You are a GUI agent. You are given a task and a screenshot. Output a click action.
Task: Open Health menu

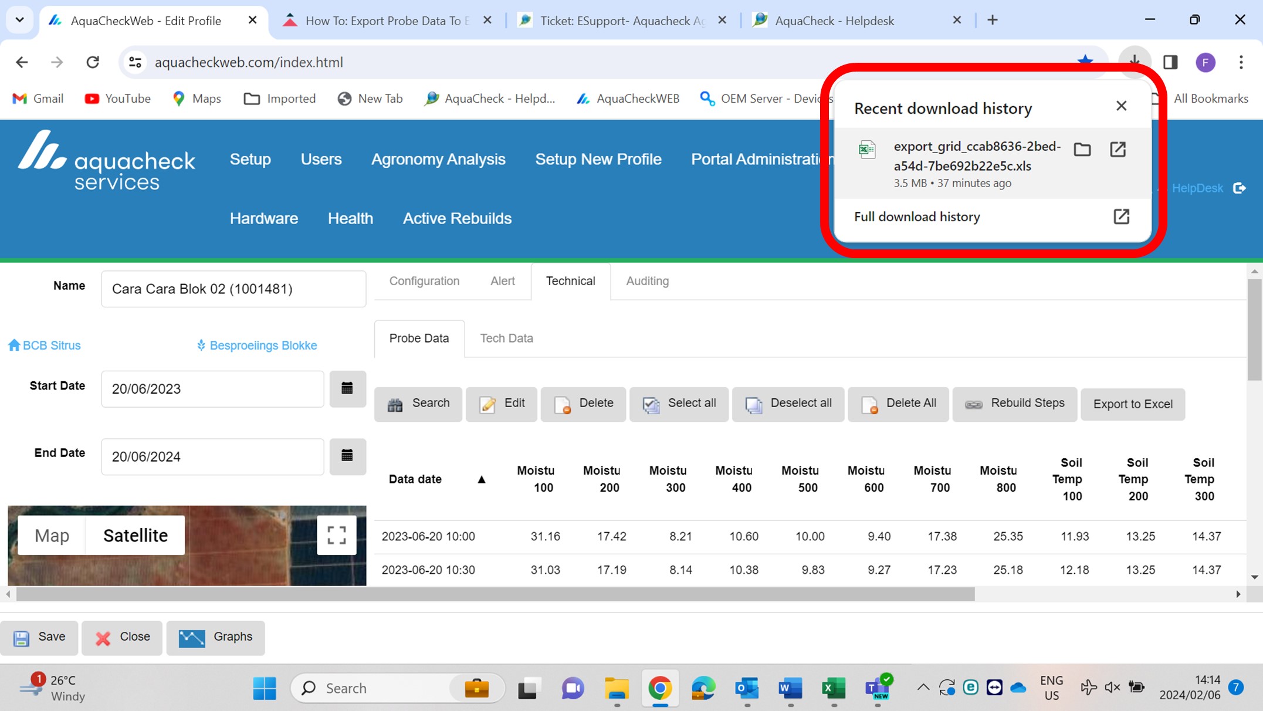coord(350,218)
